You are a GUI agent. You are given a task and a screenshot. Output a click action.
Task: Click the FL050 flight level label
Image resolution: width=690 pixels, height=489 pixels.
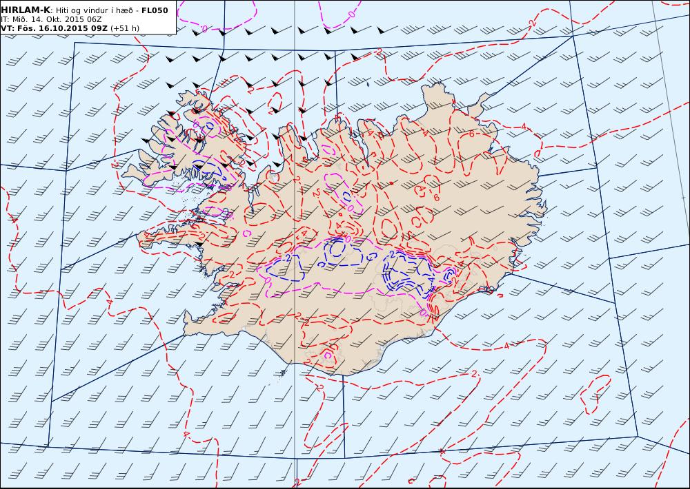(155, 10)
